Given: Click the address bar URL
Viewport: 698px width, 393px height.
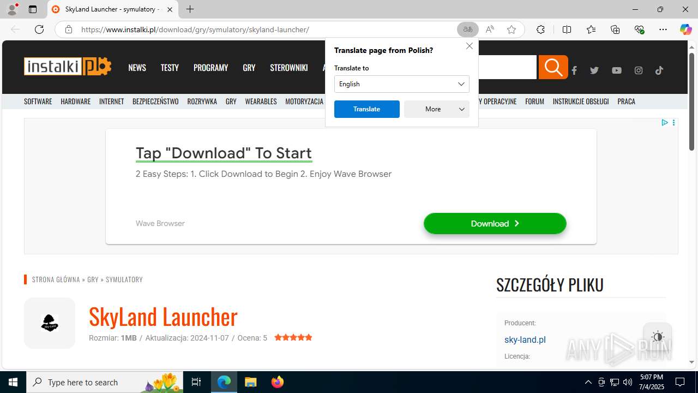Looking at the screenshot, I should click(195, 29).
